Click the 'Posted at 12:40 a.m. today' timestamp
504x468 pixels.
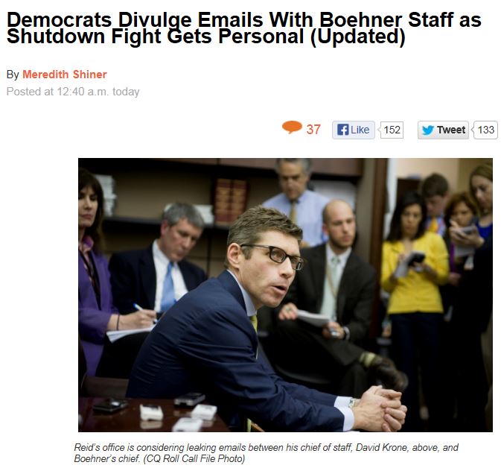point(73,92)
